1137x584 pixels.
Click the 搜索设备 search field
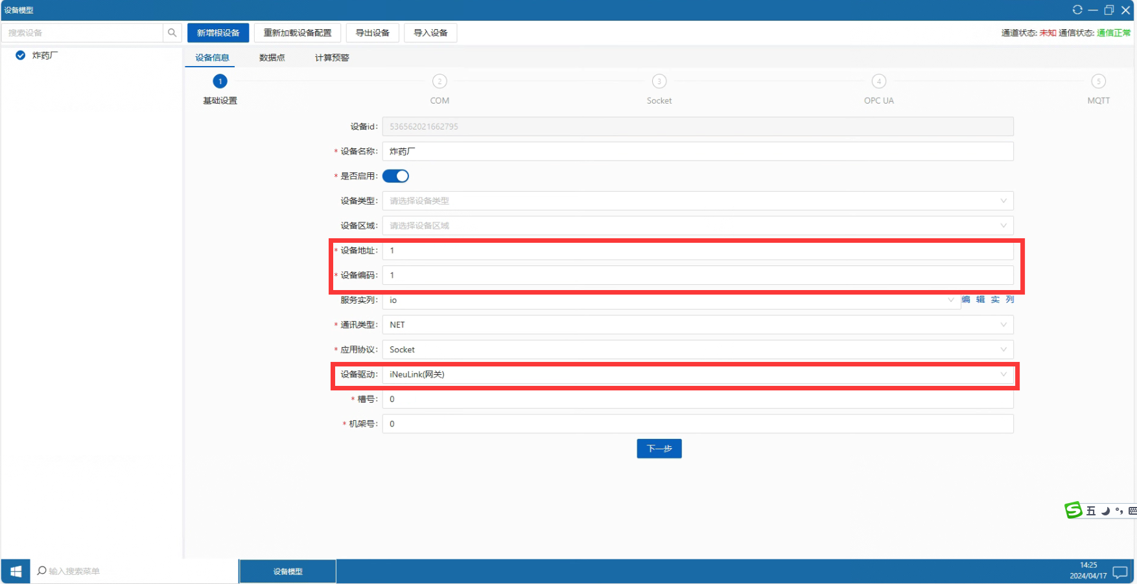click(x=82, y=33)
